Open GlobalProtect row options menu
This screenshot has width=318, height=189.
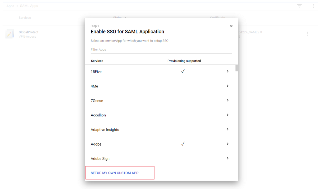(307, 34)
